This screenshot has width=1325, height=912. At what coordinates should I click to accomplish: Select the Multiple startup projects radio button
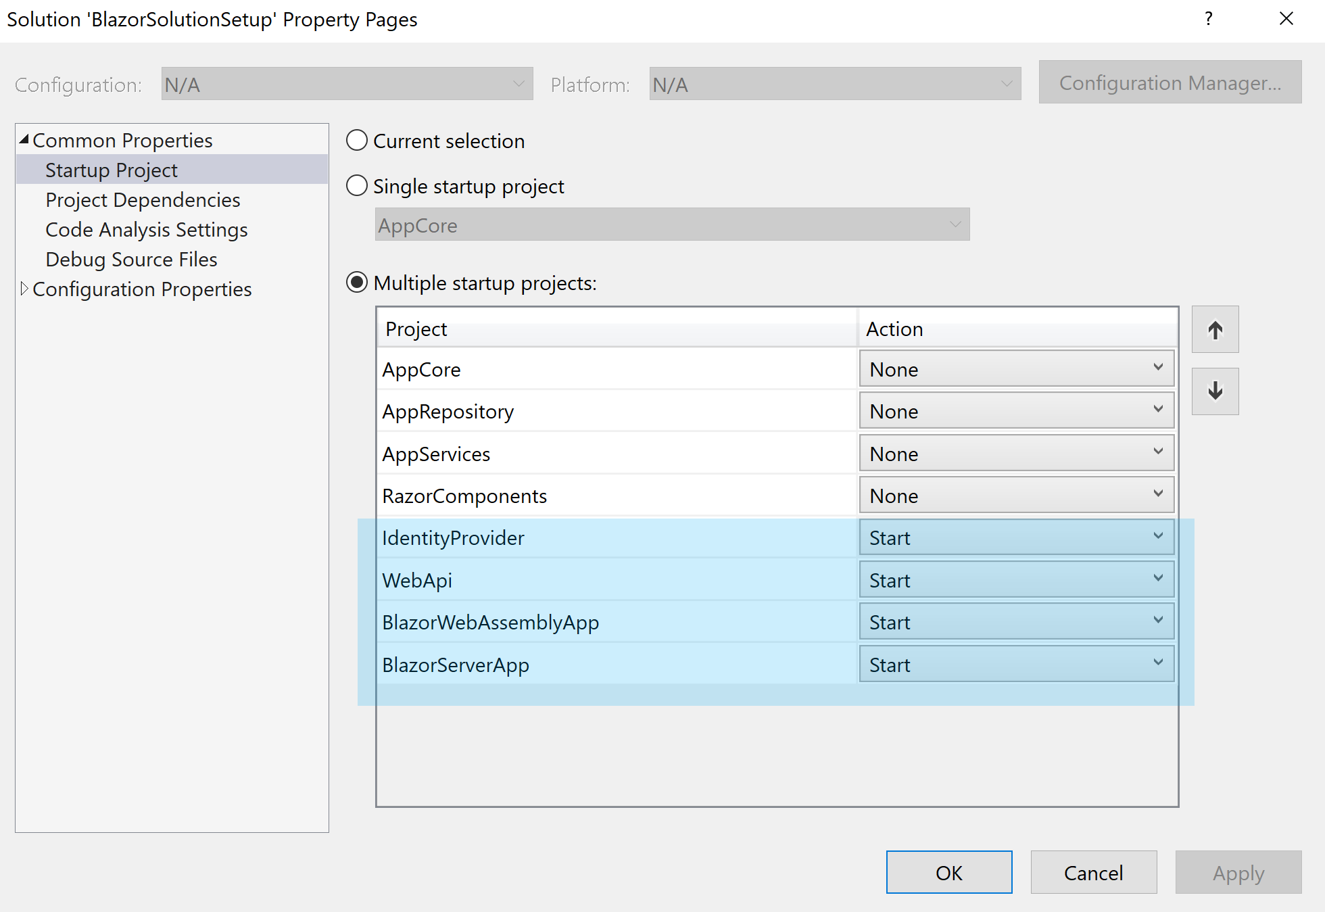point(357,283)
